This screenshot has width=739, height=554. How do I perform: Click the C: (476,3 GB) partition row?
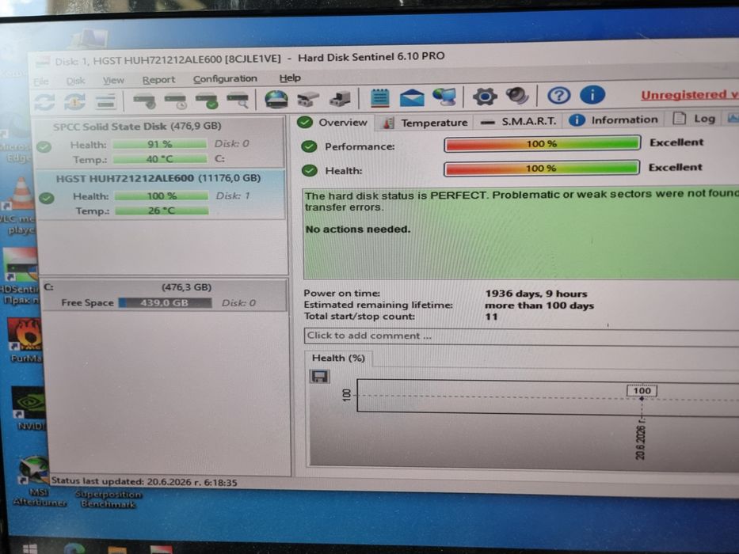coord(164,295)
